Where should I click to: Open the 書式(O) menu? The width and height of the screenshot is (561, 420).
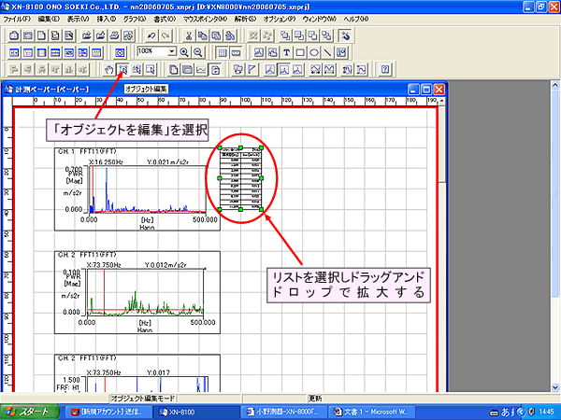coord(165,19)
